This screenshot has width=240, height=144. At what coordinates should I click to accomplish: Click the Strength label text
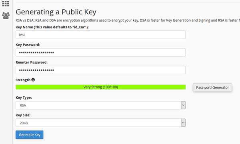click(23, 80)
